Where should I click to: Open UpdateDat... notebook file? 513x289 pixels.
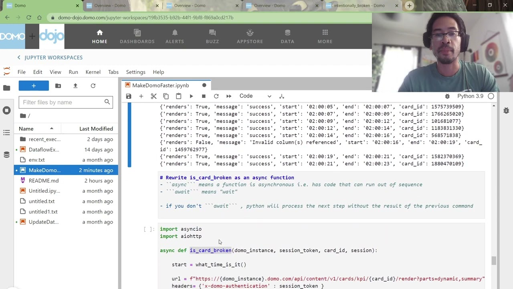66,222
